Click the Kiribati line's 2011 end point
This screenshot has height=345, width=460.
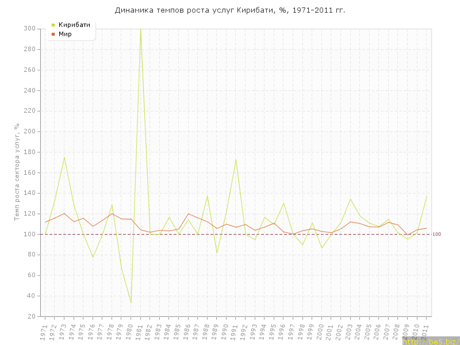pyautogui.click(x=427, y=196)
